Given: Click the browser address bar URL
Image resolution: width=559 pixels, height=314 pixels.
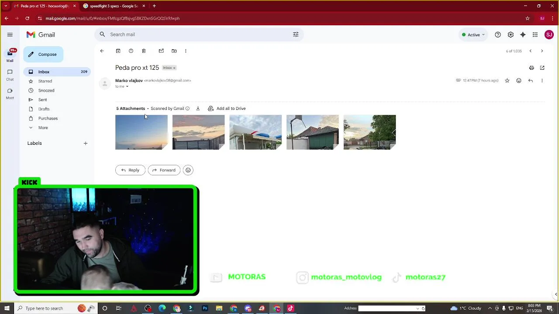Looking at the screenshot, I should point(113,18).
